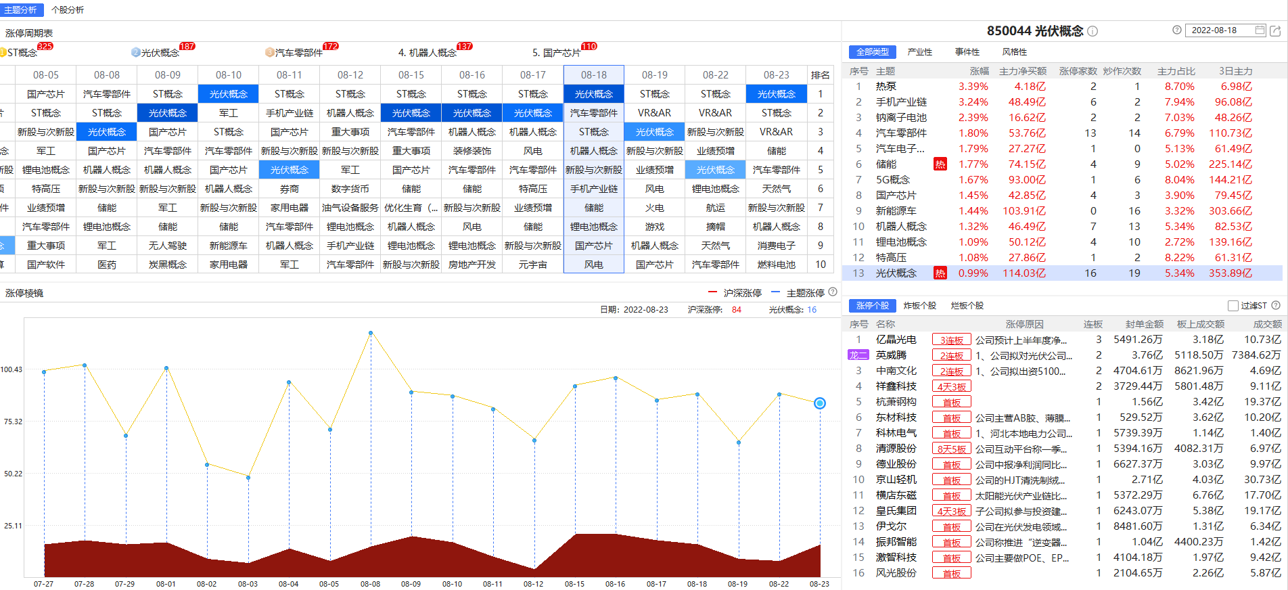This screenshot has width=1288, height=590.
Task: Click the red 110 count badge on 国产芯片
Action: tap(589, 46)
